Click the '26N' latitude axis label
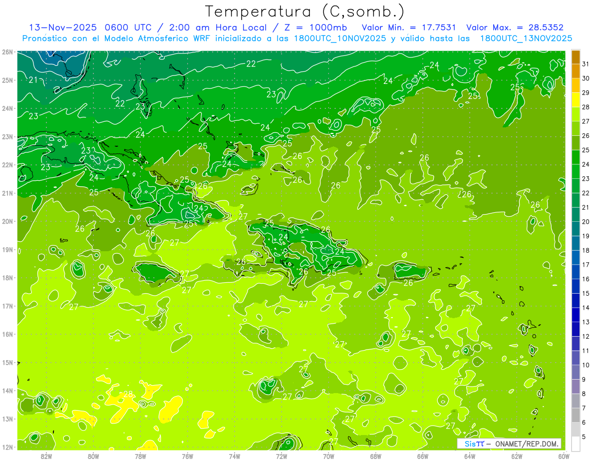 pos(7,52)
